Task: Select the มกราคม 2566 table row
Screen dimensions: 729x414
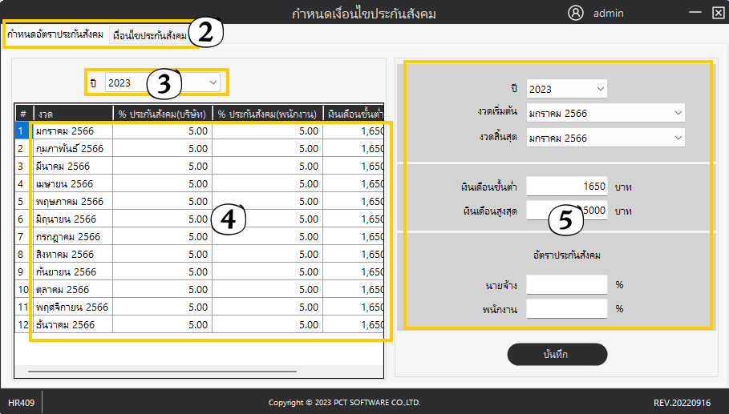Action: [x=72, y=131]
